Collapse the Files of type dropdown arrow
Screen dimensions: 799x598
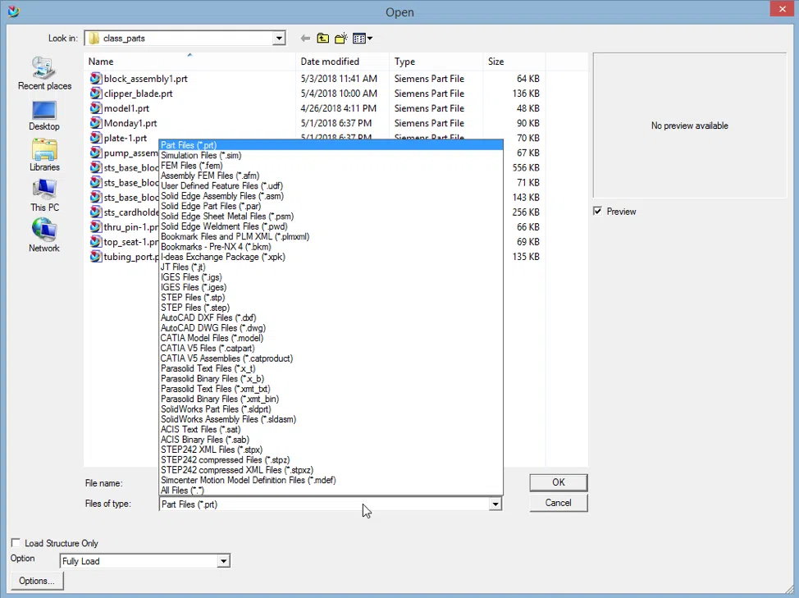495,504
